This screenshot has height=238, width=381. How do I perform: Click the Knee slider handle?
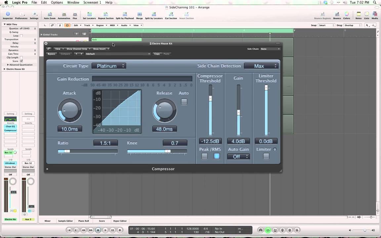[x=168, y=151]
